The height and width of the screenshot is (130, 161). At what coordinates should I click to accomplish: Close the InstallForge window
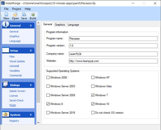tap(155, 3)
